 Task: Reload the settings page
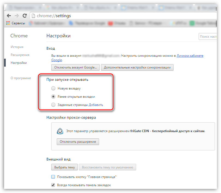25,16
